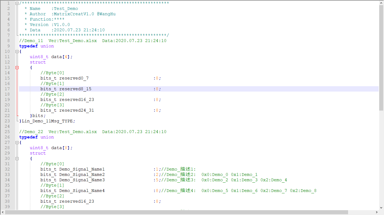Click reserved16_23 on line 38

click(x=77, y=201)
